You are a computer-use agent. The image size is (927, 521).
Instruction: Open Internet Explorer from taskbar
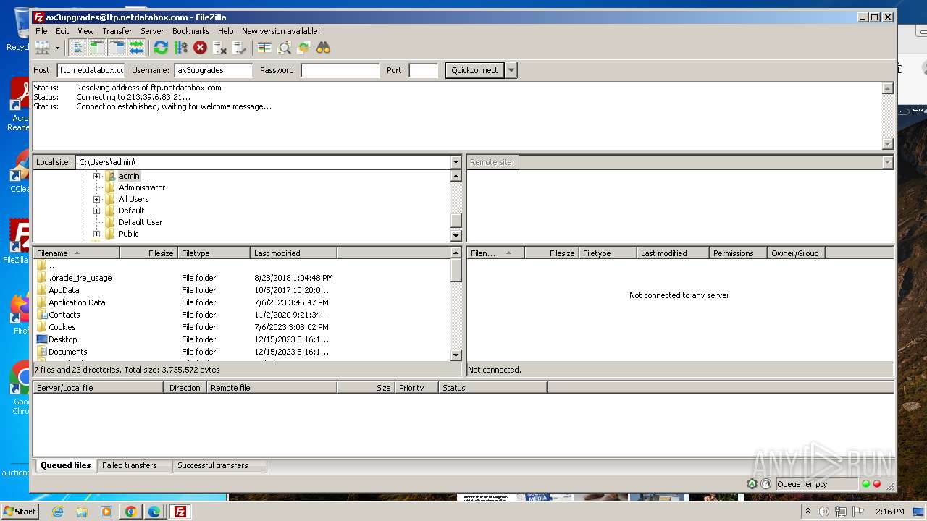(x=57, y=512)
